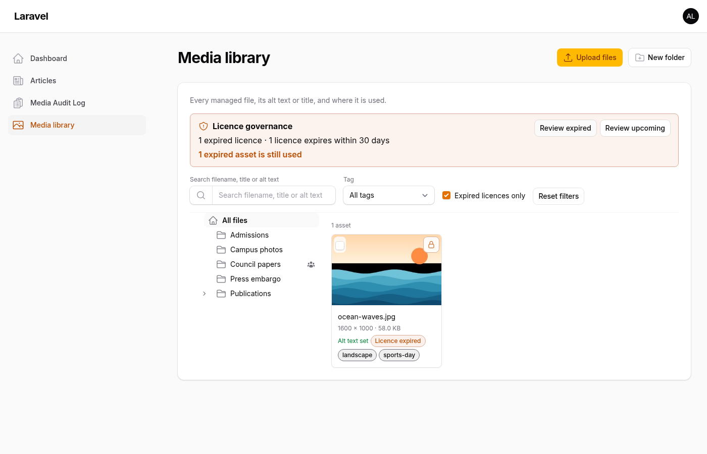This screenshot has height=454, width=707.
Task: Click the Dashboard home icon in sidebar
Action: (x=18, y=59)
